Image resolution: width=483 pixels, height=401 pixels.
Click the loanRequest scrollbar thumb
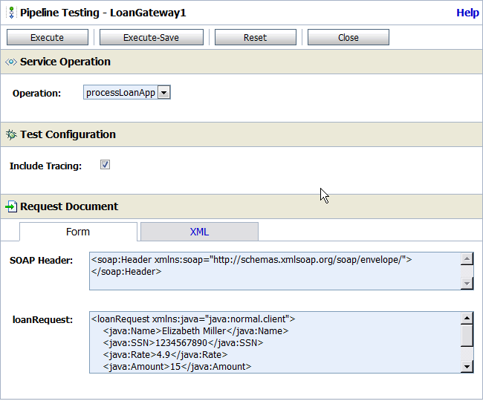(x=467, y=336)
